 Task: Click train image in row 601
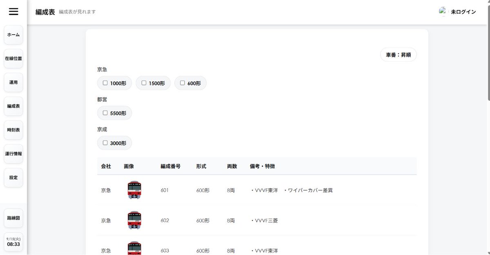(134, 190)
